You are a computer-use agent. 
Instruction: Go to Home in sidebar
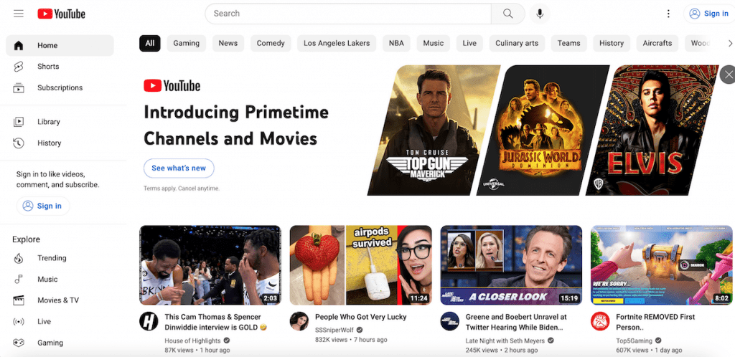pos(60,45)
